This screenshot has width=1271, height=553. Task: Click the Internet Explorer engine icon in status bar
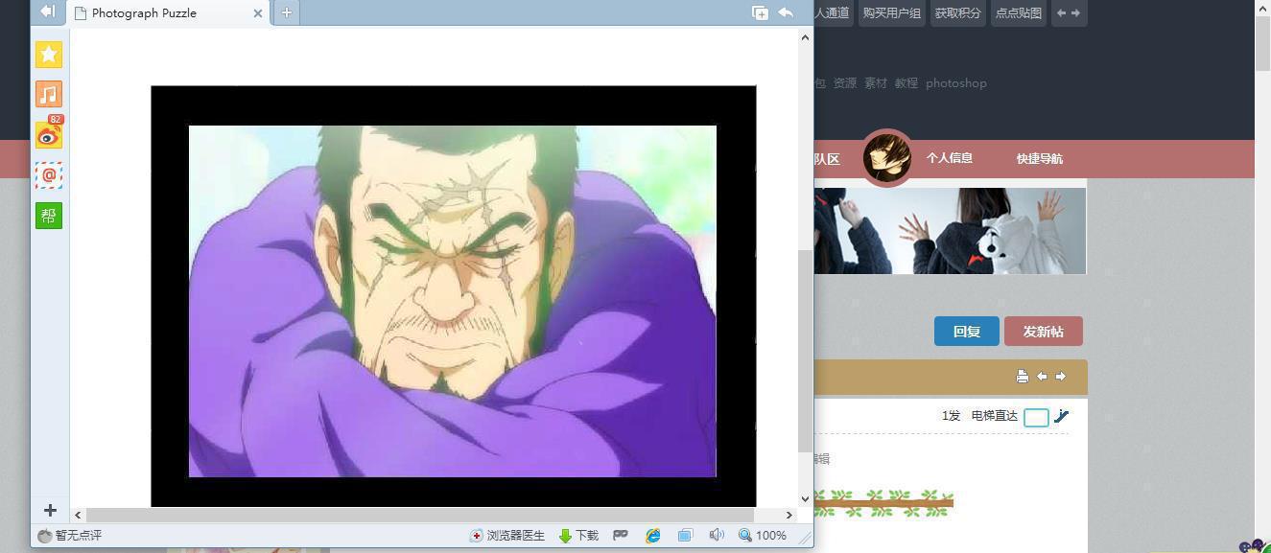[x=653, y=536]
